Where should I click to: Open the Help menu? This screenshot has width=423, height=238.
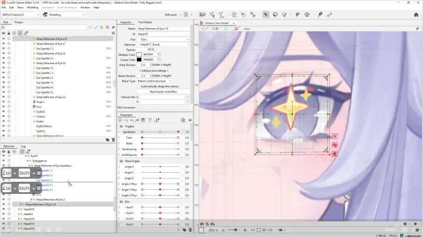tap(96, 8)
